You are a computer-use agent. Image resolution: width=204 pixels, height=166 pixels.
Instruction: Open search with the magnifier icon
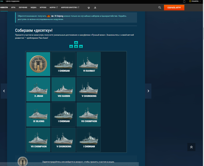coord(160,8)
